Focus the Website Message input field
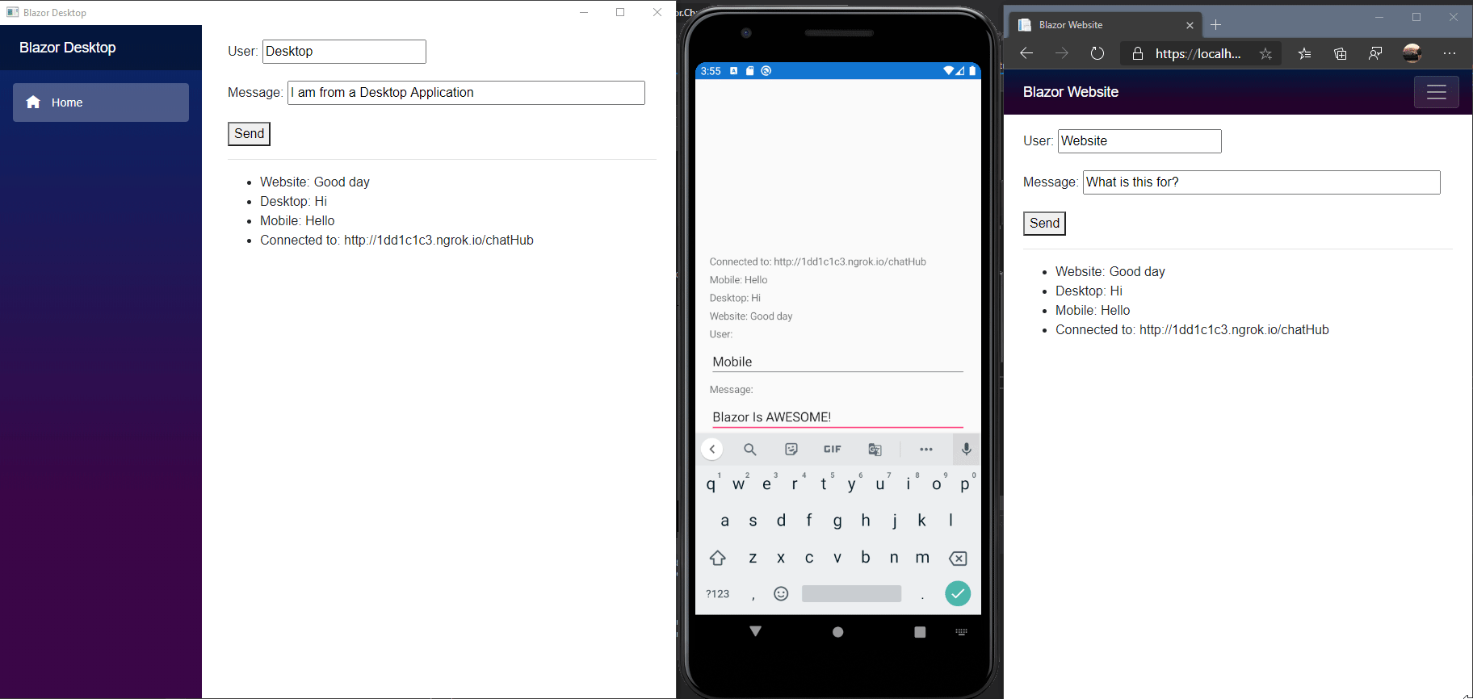The height and width of the screenshot is (699, 1473). [x=1261, y=182]
